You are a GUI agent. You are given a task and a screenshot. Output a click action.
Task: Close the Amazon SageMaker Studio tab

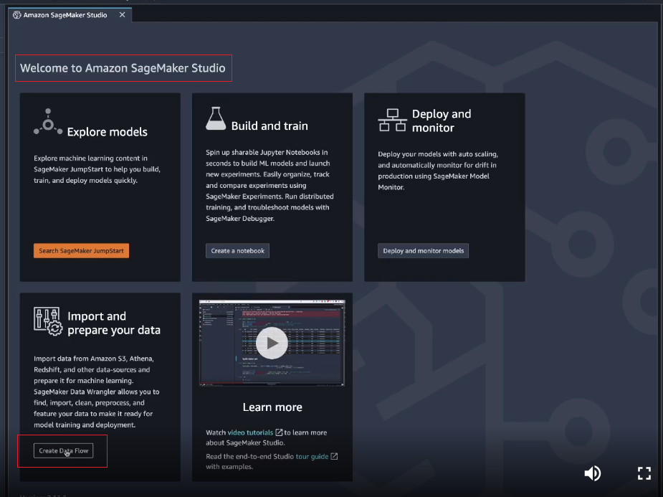[122, 15]
